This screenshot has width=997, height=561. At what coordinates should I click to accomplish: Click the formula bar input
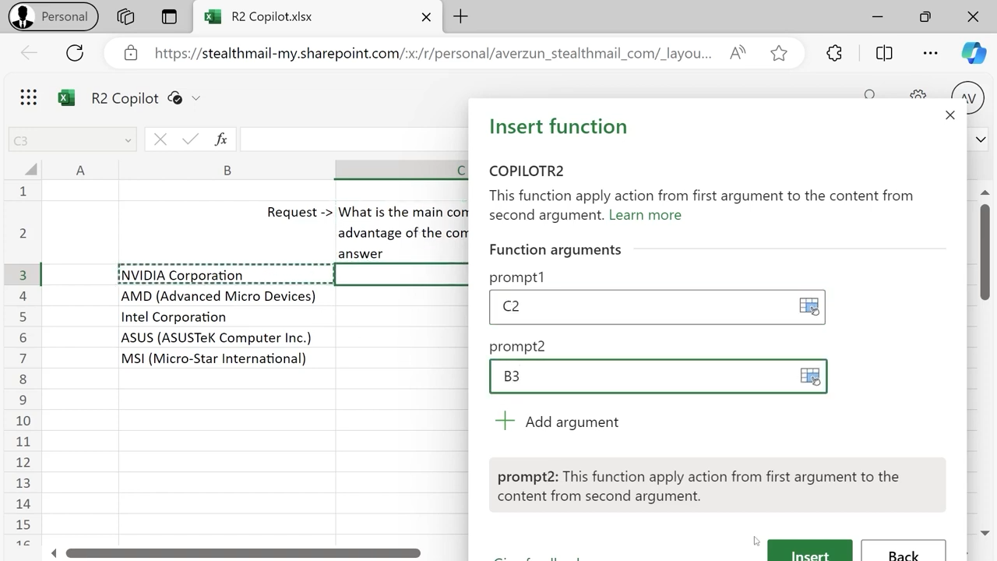tap(354, 140)
